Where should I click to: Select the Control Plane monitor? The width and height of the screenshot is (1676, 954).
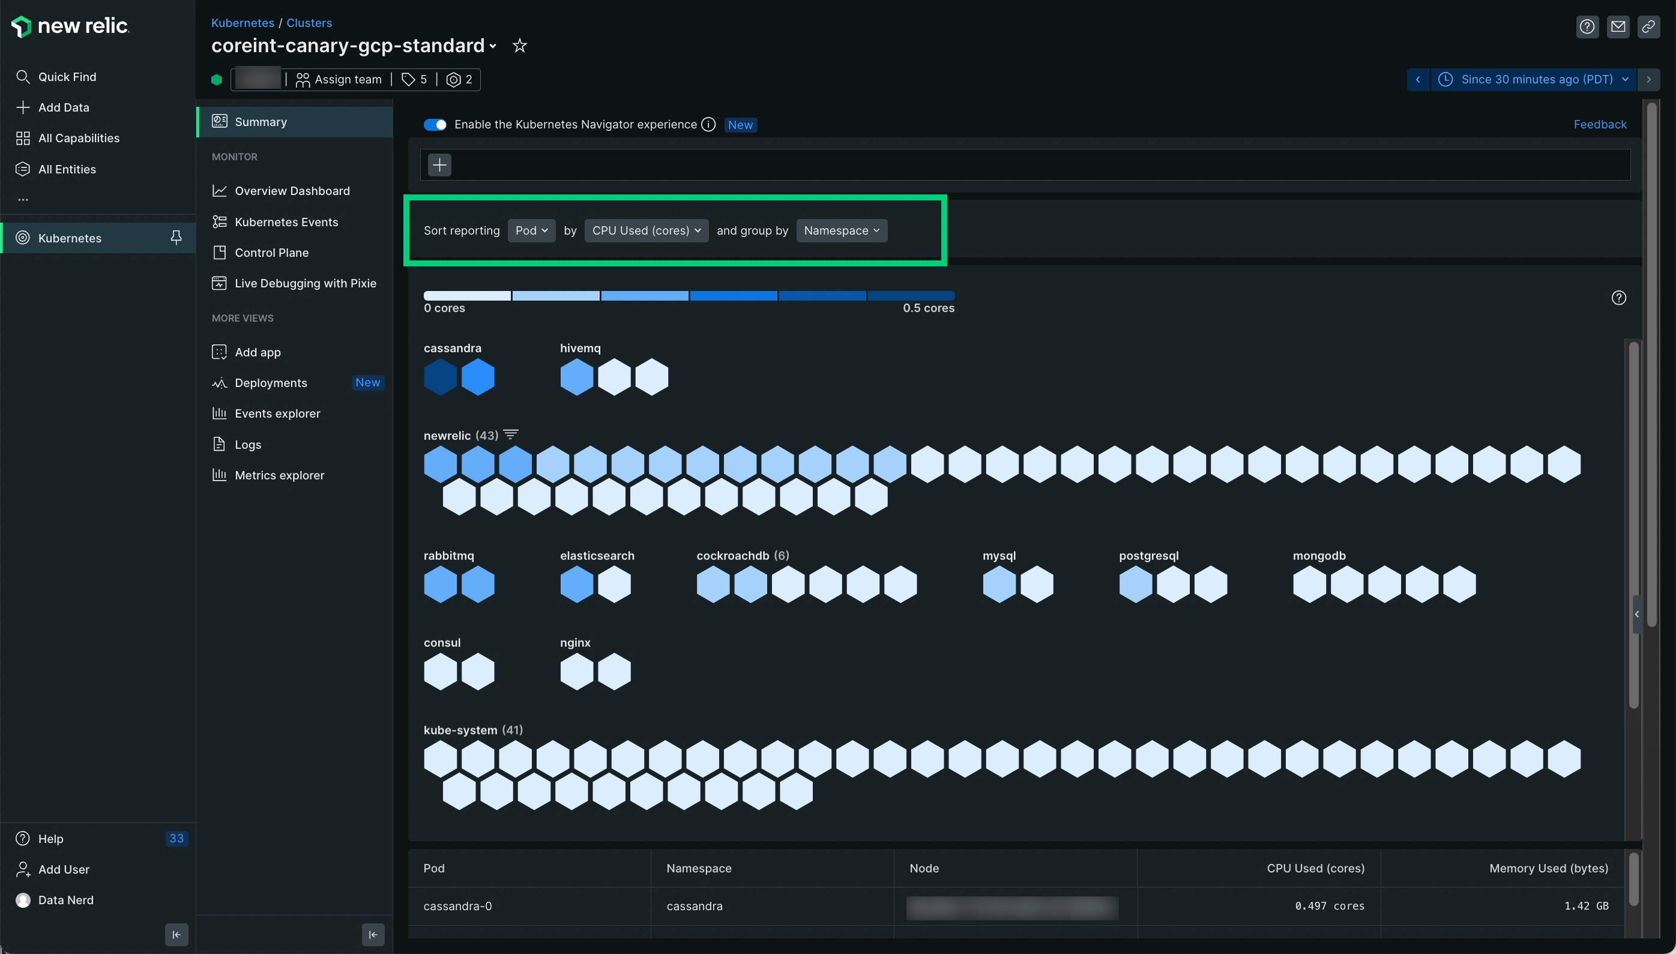tap(272, 252)
